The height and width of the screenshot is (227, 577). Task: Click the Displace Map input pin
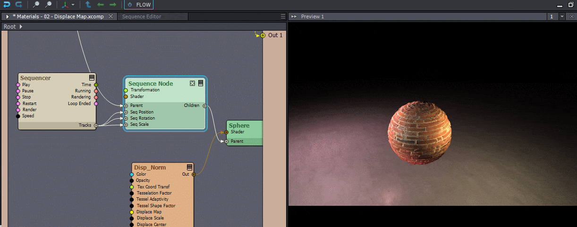(132, 212)
